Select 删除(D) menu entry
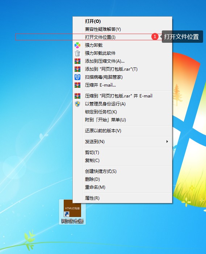Viewport: 206px width, 254px height. point(122,179)
